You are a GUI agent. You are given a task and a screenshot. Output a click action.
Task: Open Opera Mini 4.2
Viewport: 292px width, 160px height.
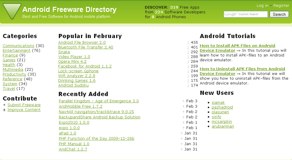(73, 61)
